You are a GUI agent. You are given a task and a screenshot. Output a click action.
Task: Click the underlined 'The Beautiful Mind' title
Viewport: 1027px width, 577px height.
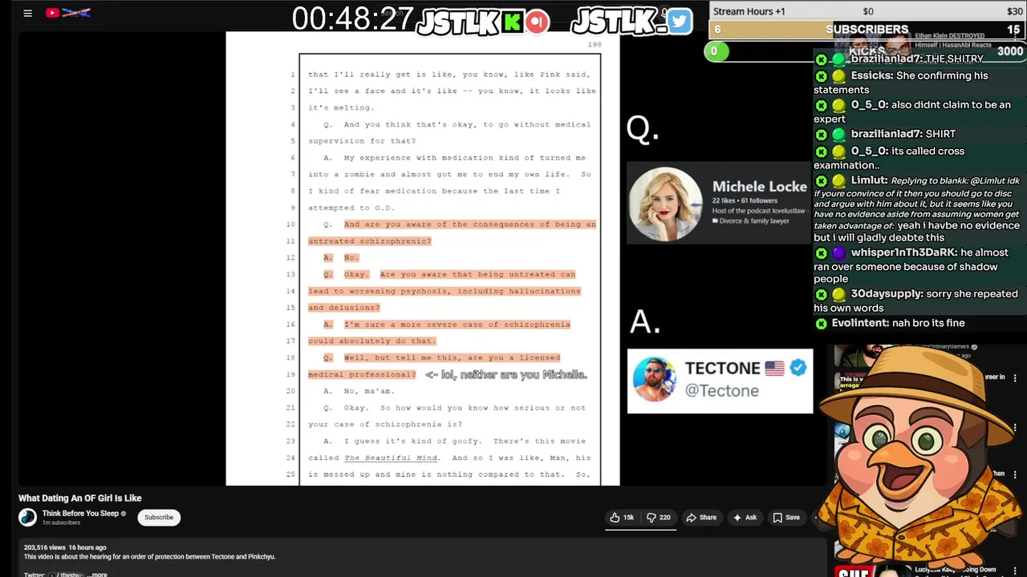pos(391,458)
